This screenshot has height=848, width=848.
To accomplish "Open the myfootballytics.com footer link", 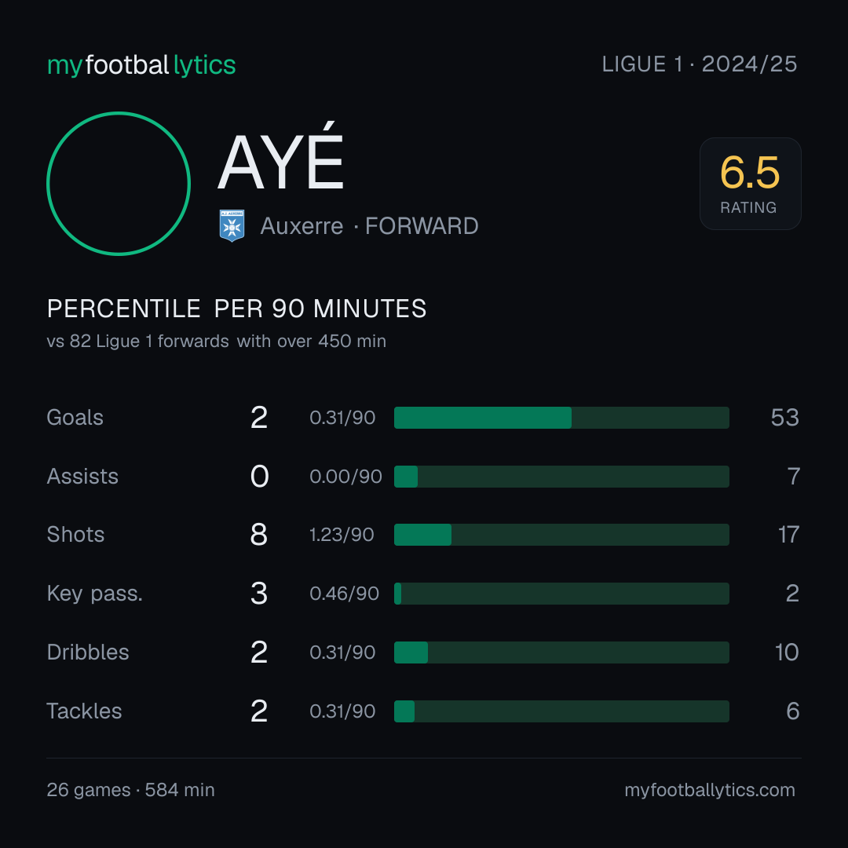I will [x=710, y=790].
